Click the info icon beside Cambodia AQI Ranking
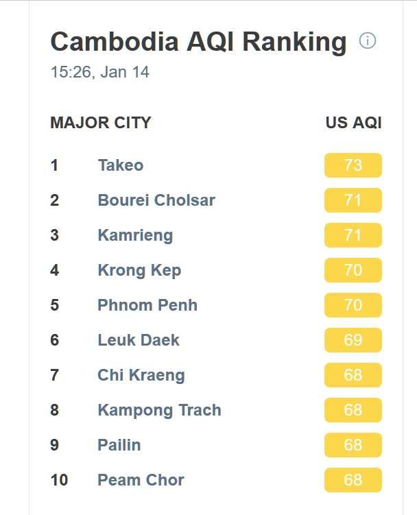 tap(368, 41)
